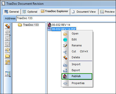The image size is (116, 94).
Task: Click the inbox arrow icon beside Import
Action: 65,65
